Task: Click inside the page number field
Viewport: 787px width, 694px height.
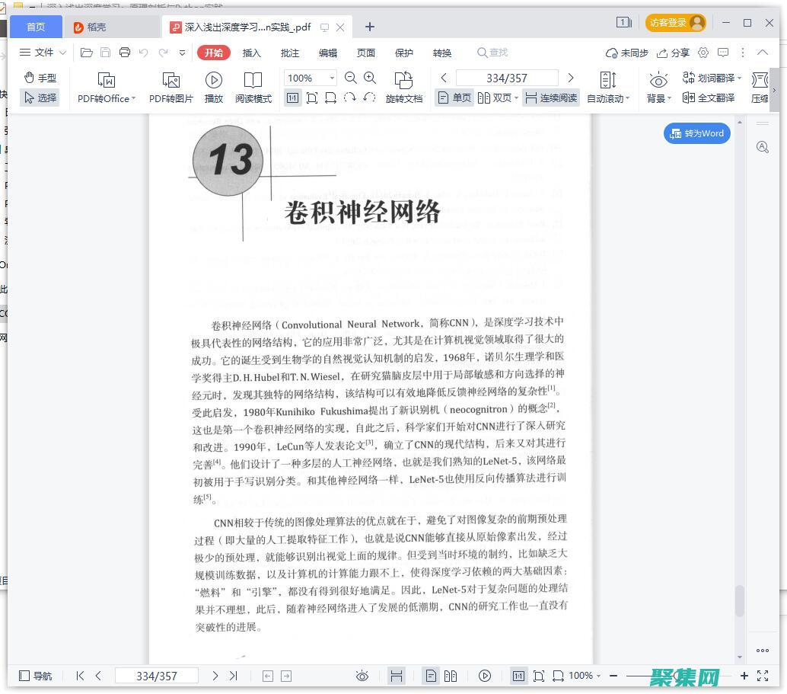Action: coord(507,77)
